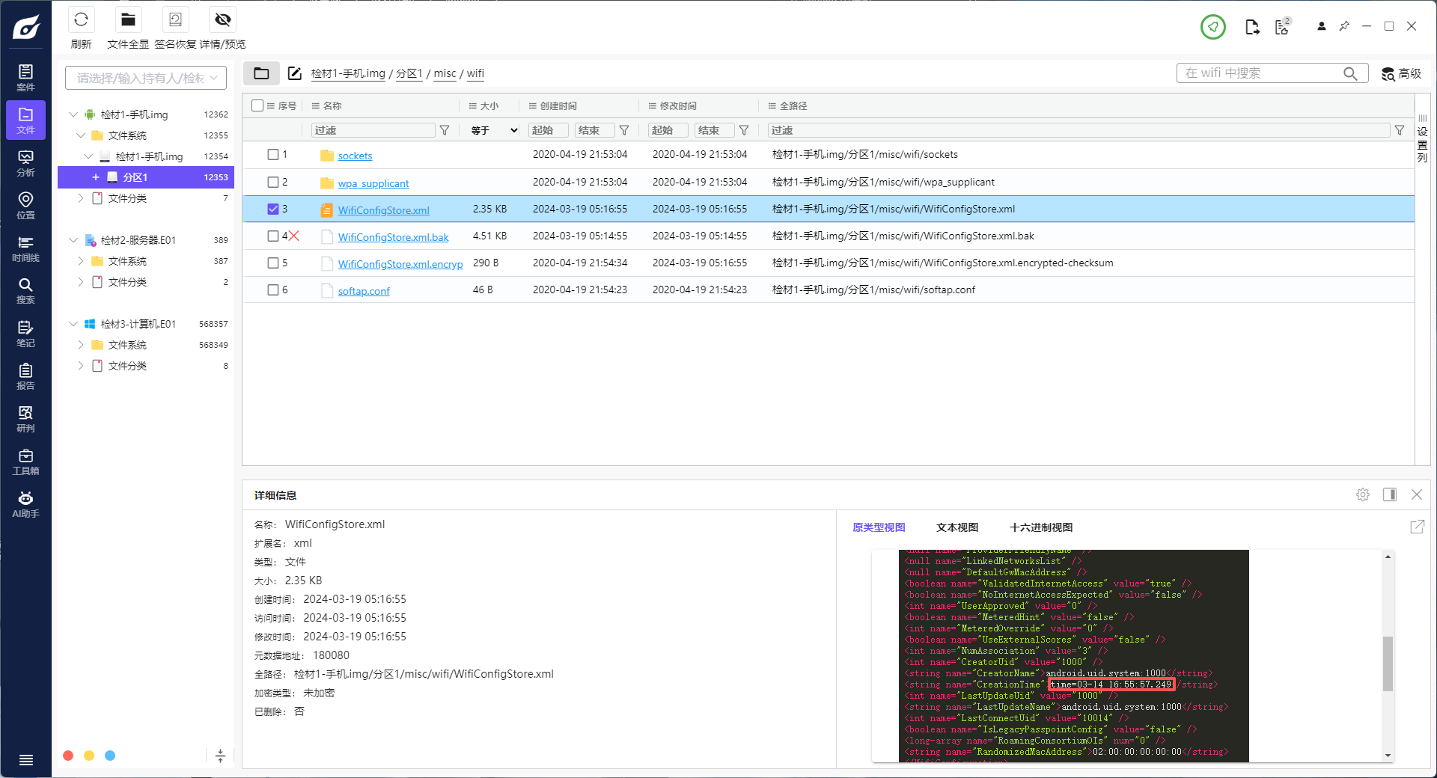1437x778 pixels.
Task: Collapse the 检材3-计算机.E01 node
Action: click(73, 324)
